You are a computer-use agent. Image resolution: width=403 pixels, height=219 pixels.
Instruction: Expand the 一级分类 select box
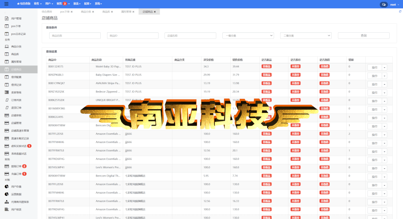click(x=248, y=36)
